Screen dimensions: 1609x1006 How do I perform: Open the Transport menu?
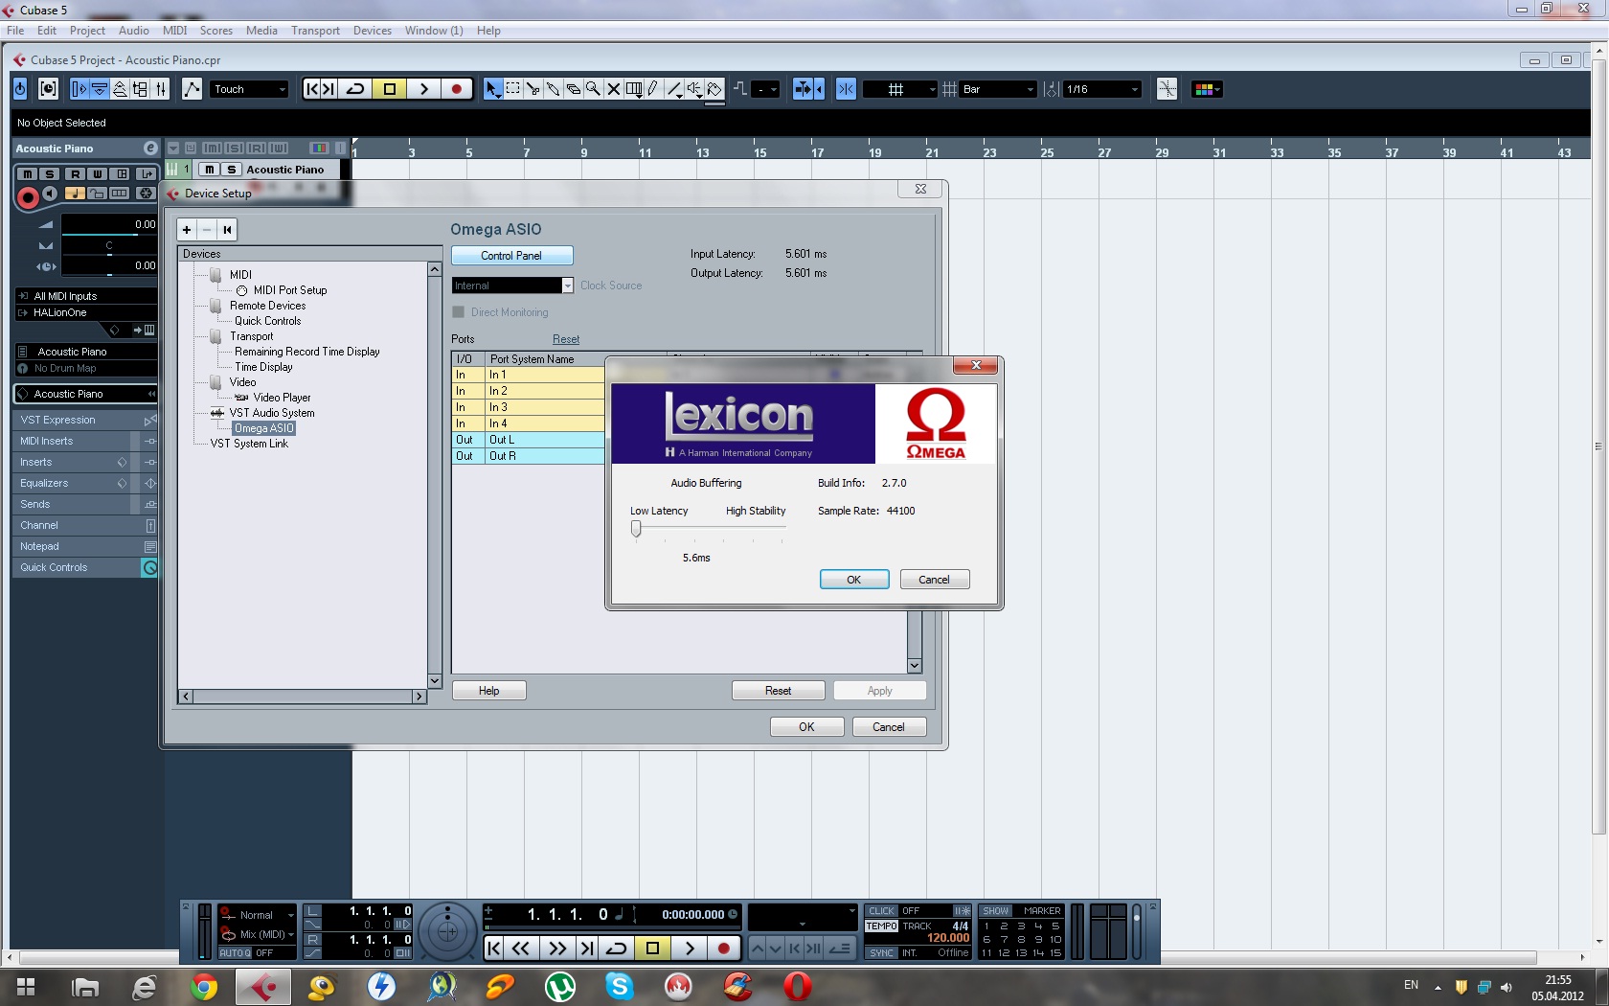tap(315, 31)
